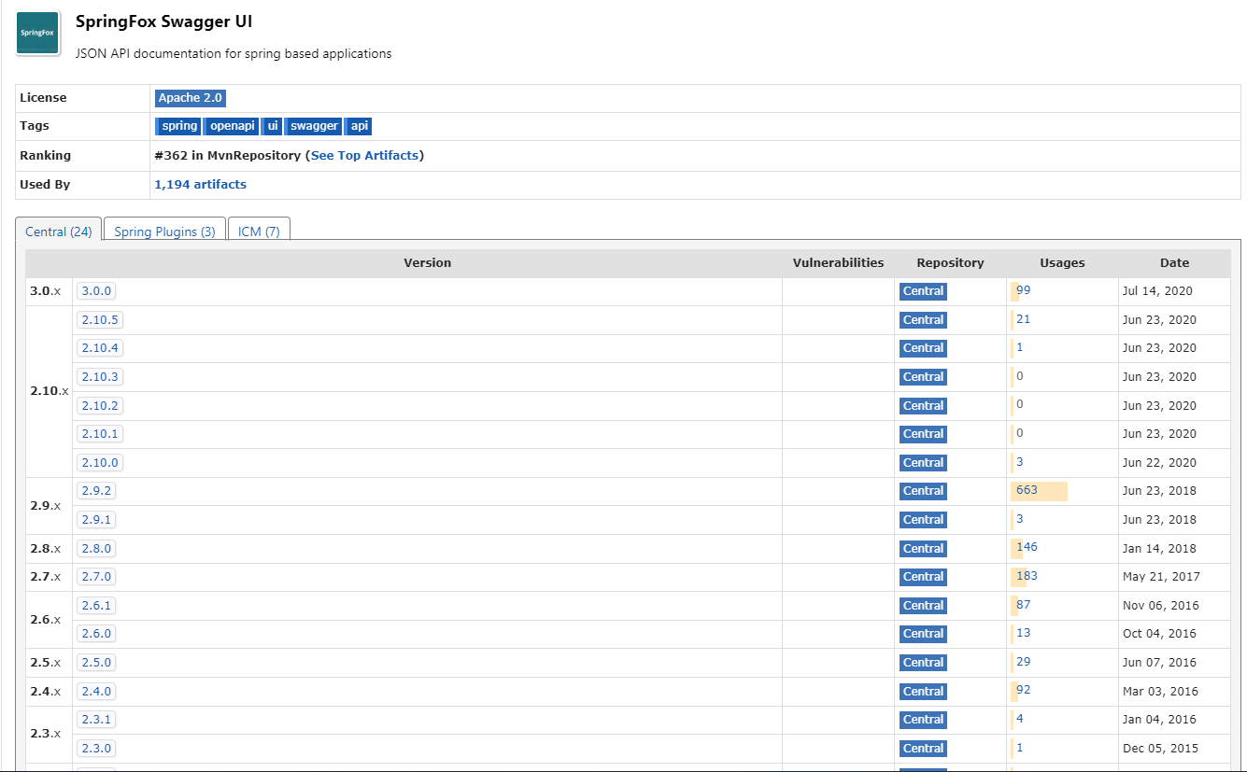Click Central repository badge in 2.3.0 row
The image size is (1247, 772).
pos(923,749)
